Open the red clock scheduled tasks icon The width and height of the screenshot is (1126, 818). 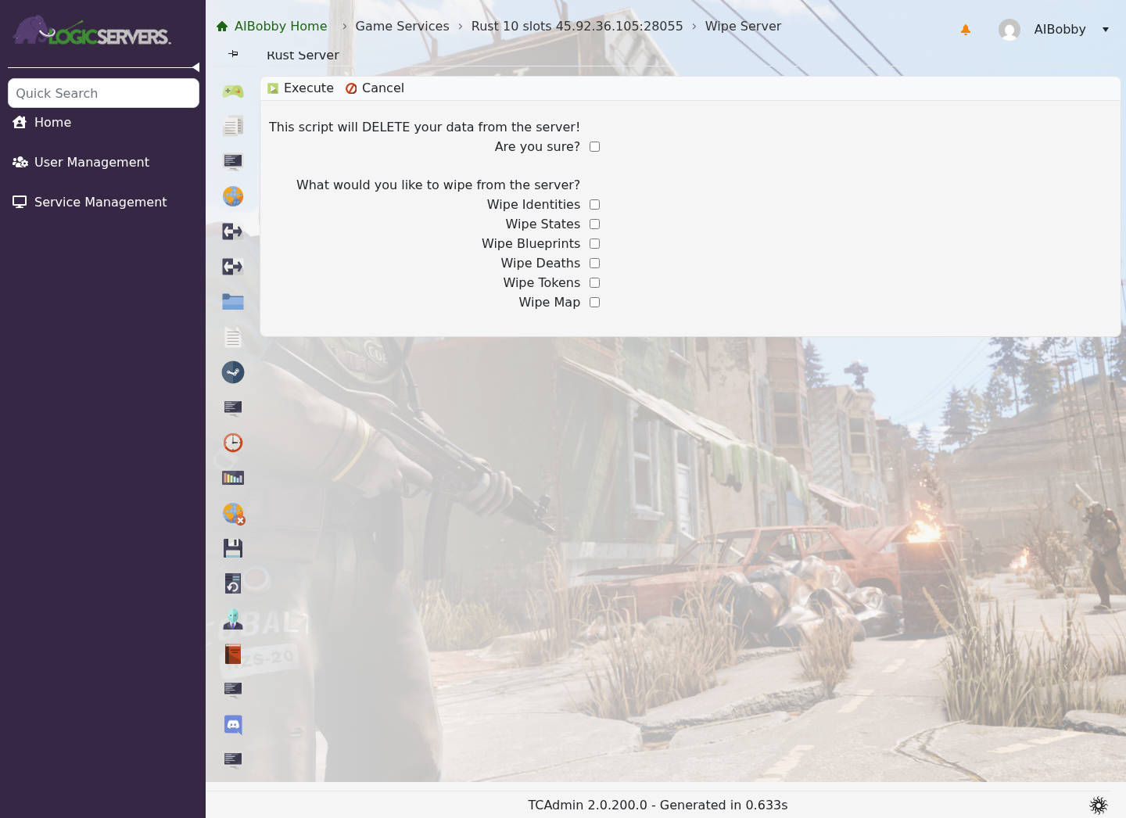(x=233, y=443)
